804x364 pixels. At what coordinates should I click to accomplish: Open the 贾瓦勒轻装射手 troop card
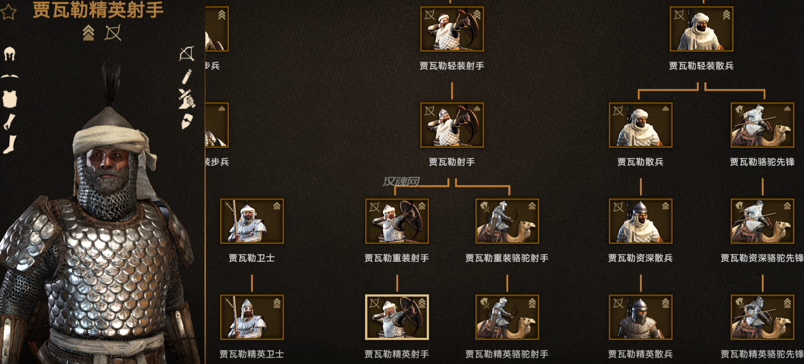click(x=452, y=29)
